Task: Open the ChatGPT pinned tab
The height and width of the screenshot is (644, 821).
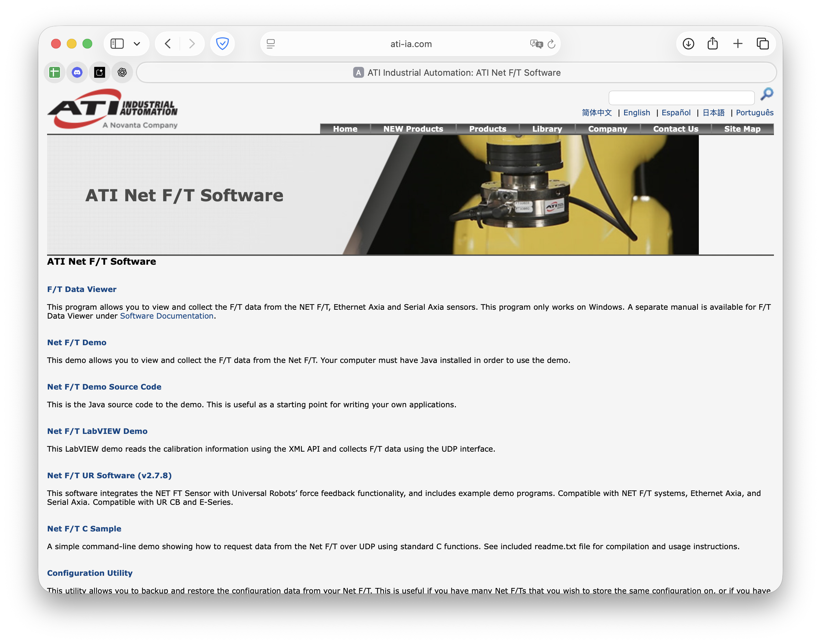Action: [x=122, y=72]
